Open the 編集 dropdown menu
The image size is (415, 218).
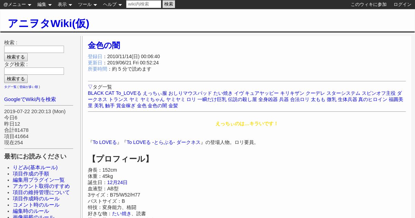pos(44,4)
